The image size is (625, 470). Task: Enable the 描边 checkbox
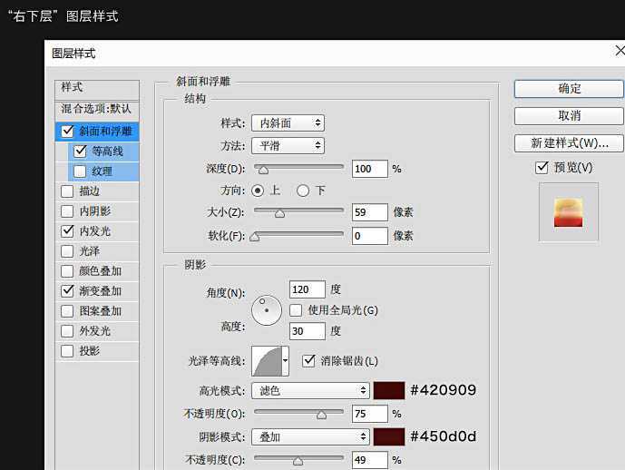(67, 191)
